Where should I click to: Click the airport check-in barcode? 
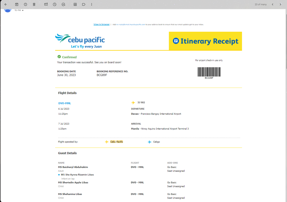tap(209, 72)
